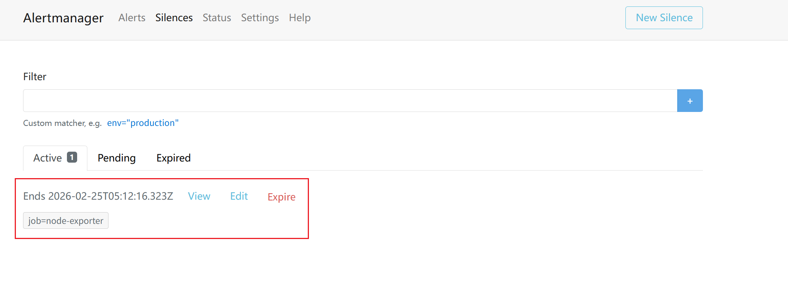This screenshot has width=788, height=281.
Task: View the node-exporter silence details
Action: [x=199, y=196]
